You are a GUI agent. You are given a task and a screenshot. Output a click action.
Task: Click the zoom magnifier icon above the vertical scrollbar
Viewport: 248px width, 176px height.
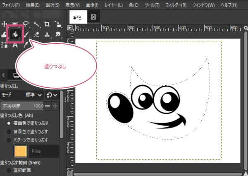pyautogui.click(x=246, y=28)
